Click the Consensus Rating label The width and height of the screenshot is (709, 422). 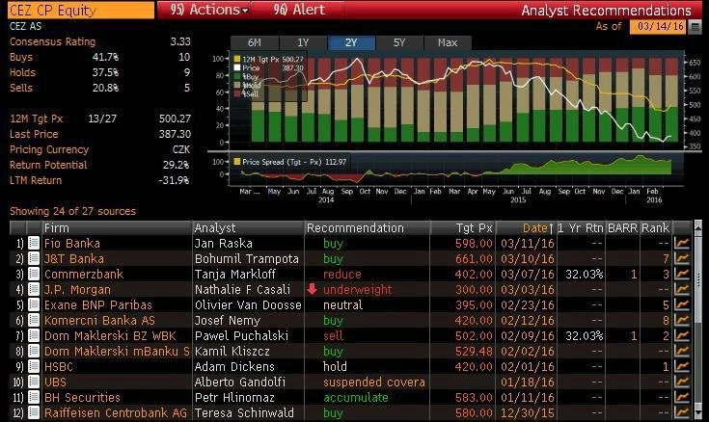(x=52, y=41)
